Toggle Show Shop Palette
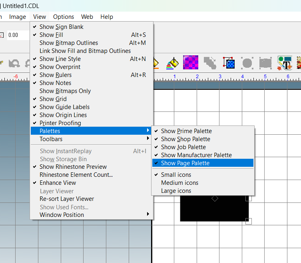The image size is (301, 263). (203, 139)
